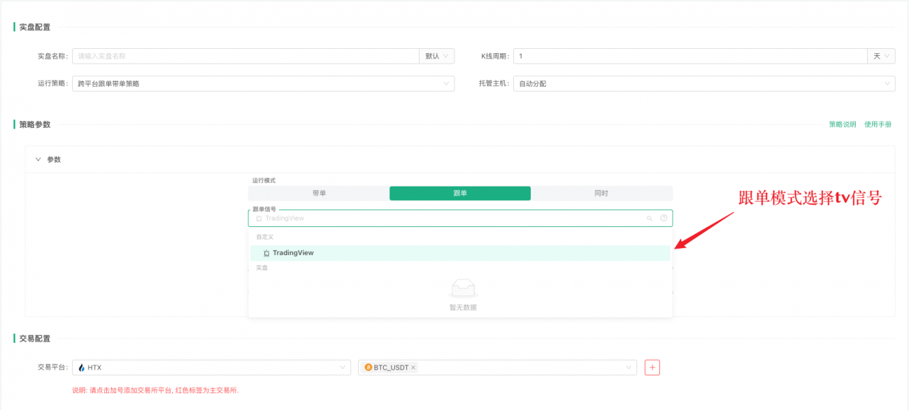
Task: Collapse the 参数 section with its chevron
Action: [38, 159]
